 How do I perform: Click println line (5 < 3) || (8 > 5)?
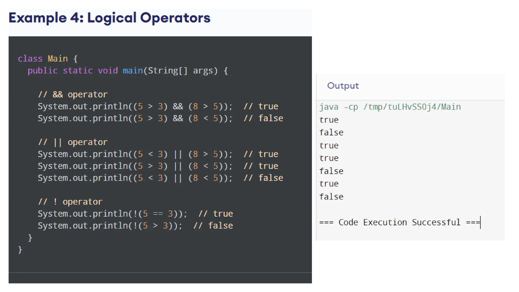[135, 154]
